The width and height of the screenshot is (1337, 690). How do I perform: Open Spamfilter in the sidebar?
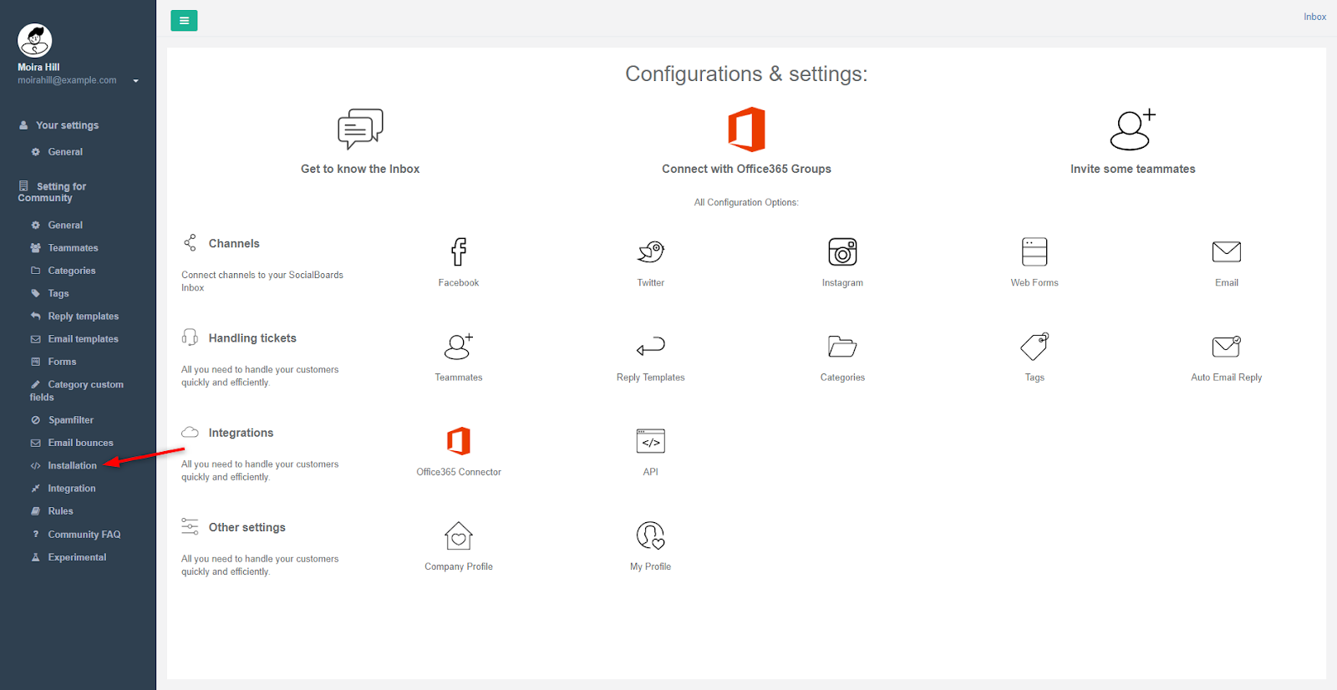point(71,420)
